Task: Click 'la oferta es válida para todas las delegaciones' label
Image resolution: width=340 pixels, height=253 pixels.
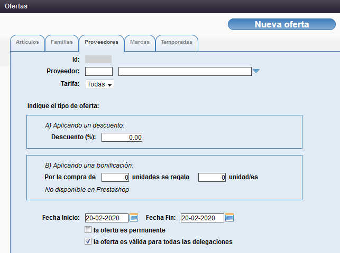Action: 163,242
